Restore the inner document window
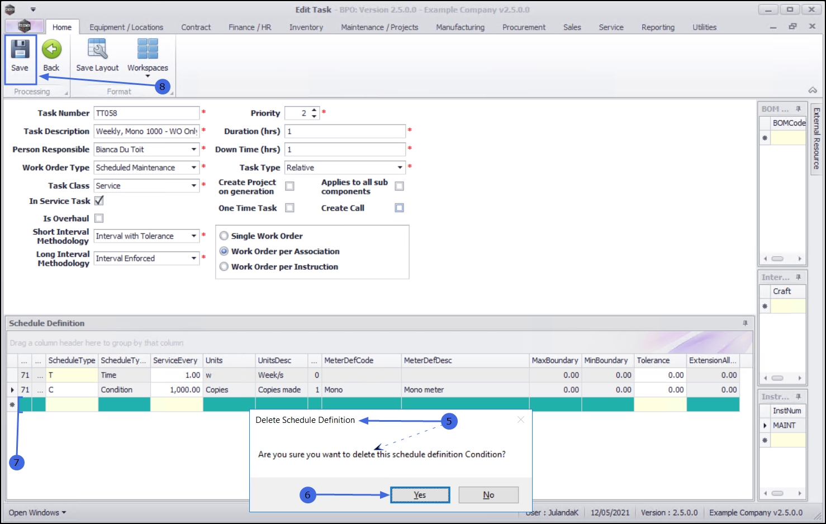The height and width of the screenshot is (524, 826). 792,26
